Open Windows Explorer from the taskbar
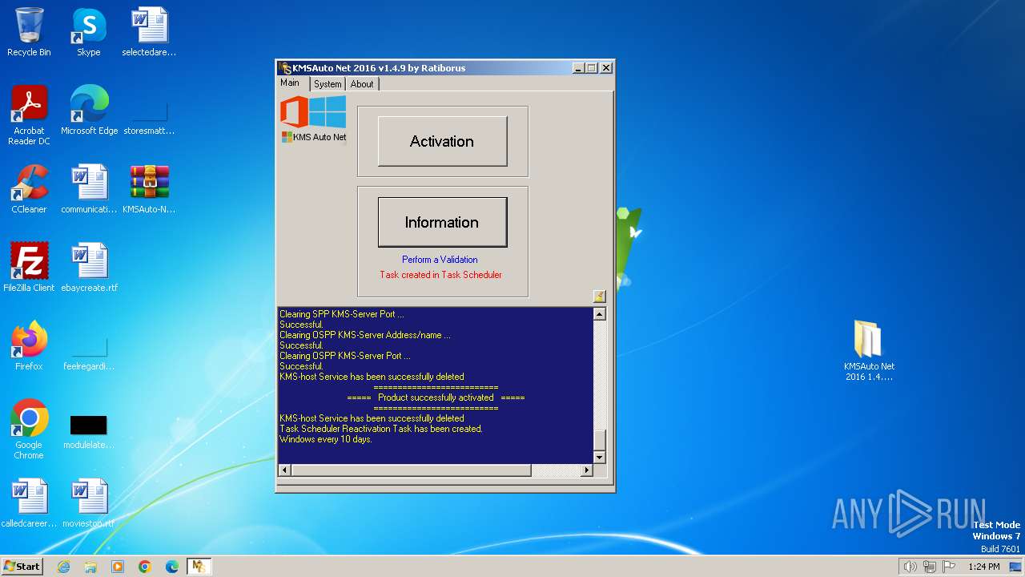 90,567
